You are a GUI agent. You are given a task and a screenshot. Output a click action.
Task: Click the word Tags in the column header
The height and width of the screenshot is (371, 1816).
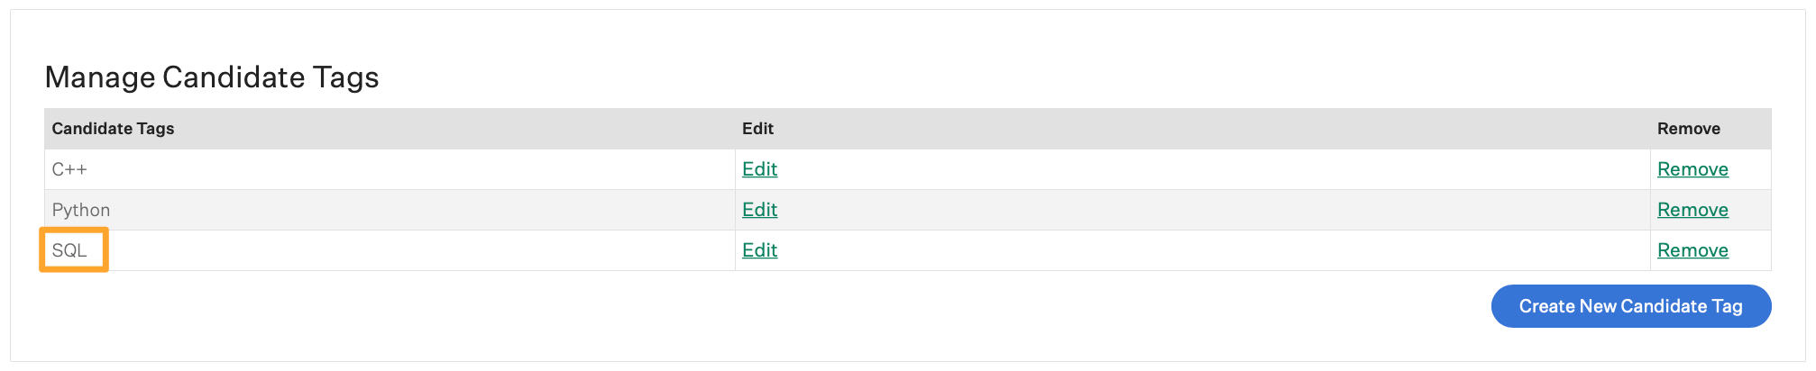[155, 129]
